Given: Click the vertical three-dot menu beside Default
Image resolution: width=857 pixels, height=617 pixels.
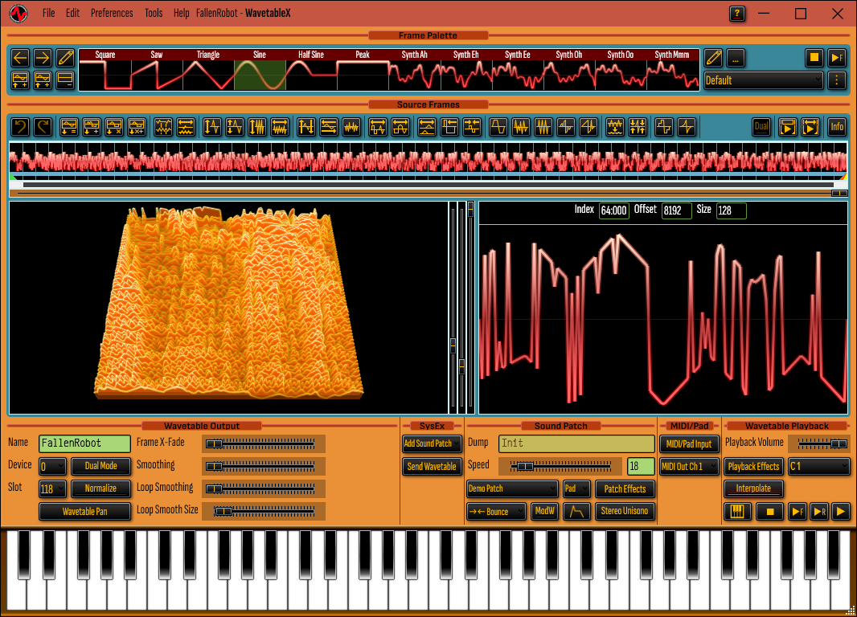Looking at the screenshot, I should [x=837, y=80].
